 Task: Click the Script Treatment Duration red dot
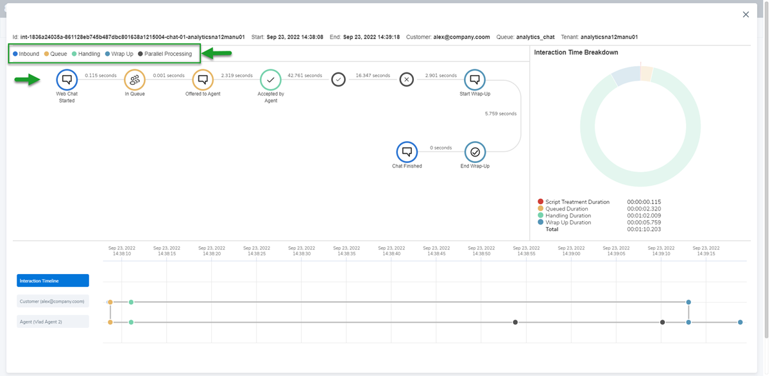point(540,202)
